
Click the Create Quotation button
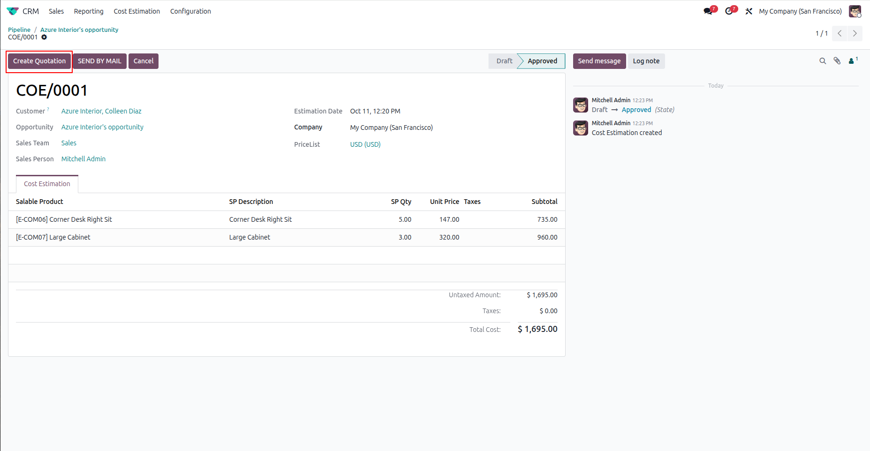39,61
